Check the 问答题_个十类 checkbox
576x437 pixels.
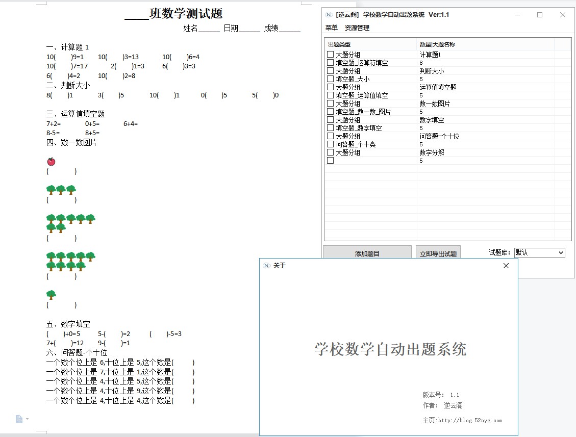pyautogui.click(x=330, y=144)
